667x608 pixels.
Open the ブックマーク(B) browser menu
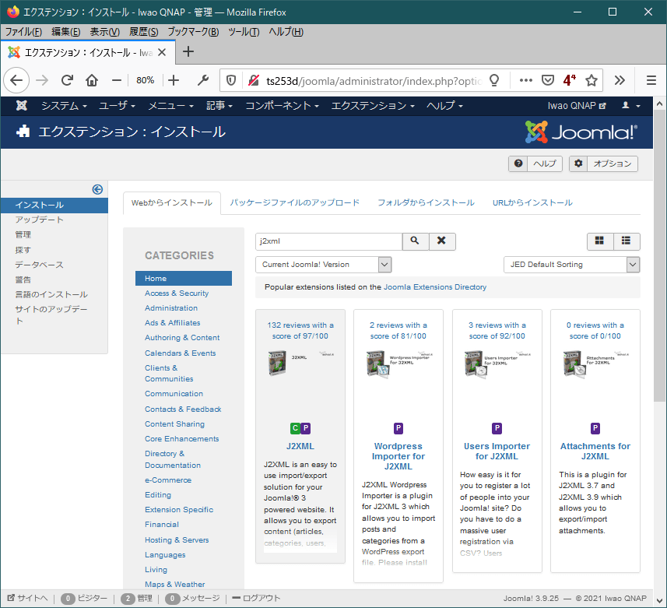(193, 32)
